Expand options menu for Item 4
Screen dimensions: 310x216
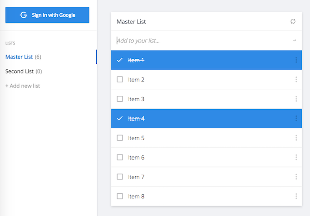(x=296, y=118)
